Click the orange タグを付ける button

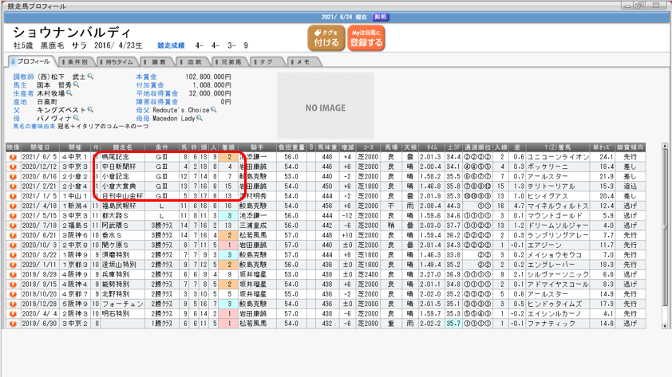[326, 37]
